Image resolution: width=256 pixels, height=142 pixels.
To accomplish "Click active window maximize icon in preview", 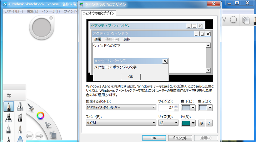I will coord(202,34).
